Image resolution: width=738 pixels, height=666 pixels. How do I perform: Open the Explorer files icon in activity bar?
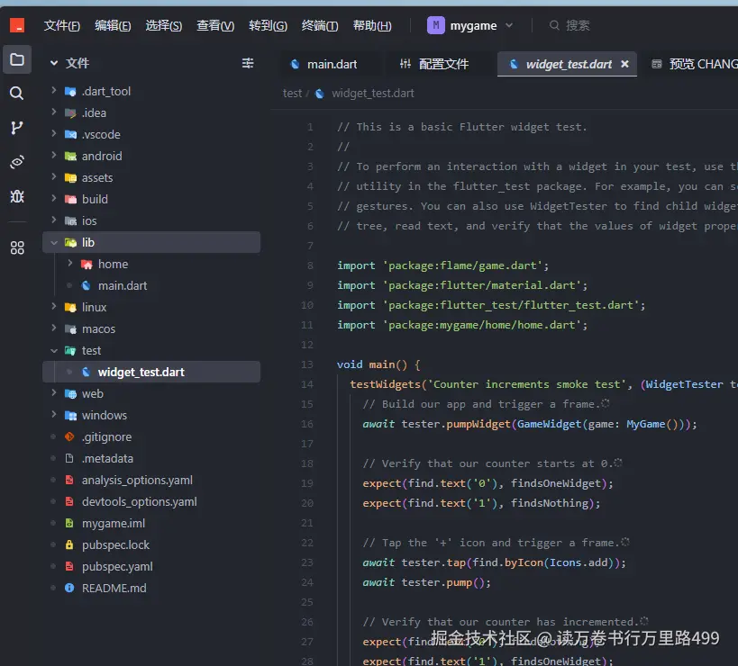pos(16,60)
